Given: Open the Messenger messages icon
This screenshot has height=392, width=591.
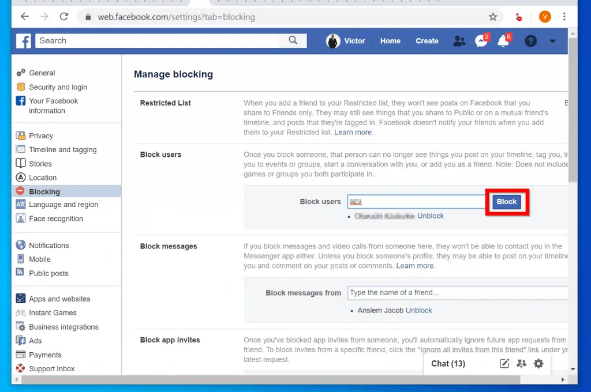Looking at the screenshot, I should (x=481, y=41).
